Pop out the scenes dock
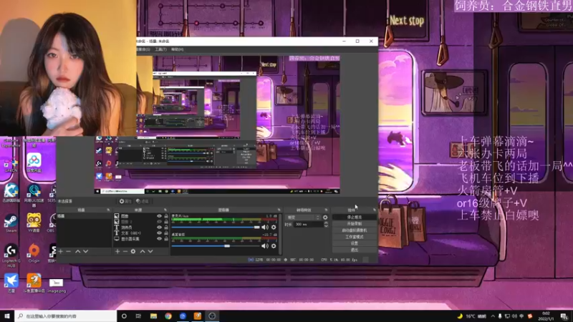 click(x=108, y=210)
